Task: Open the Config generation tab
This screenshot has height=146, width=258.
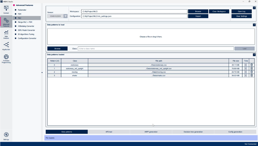Action: tap(235, 132)
